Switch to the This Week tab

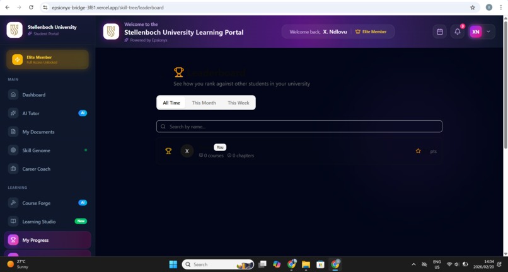pos(238,103)
